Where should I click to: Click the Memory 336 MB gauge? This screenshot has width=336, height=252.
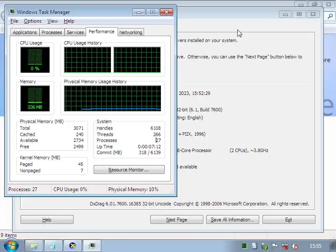pyautogui.click(x=35, y=99)
